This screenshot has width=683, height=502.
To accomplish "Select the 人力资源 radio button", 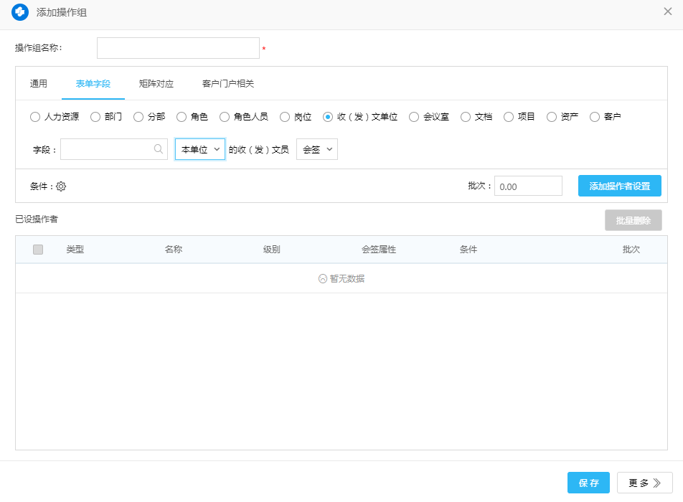I will [x=35, y=117].
